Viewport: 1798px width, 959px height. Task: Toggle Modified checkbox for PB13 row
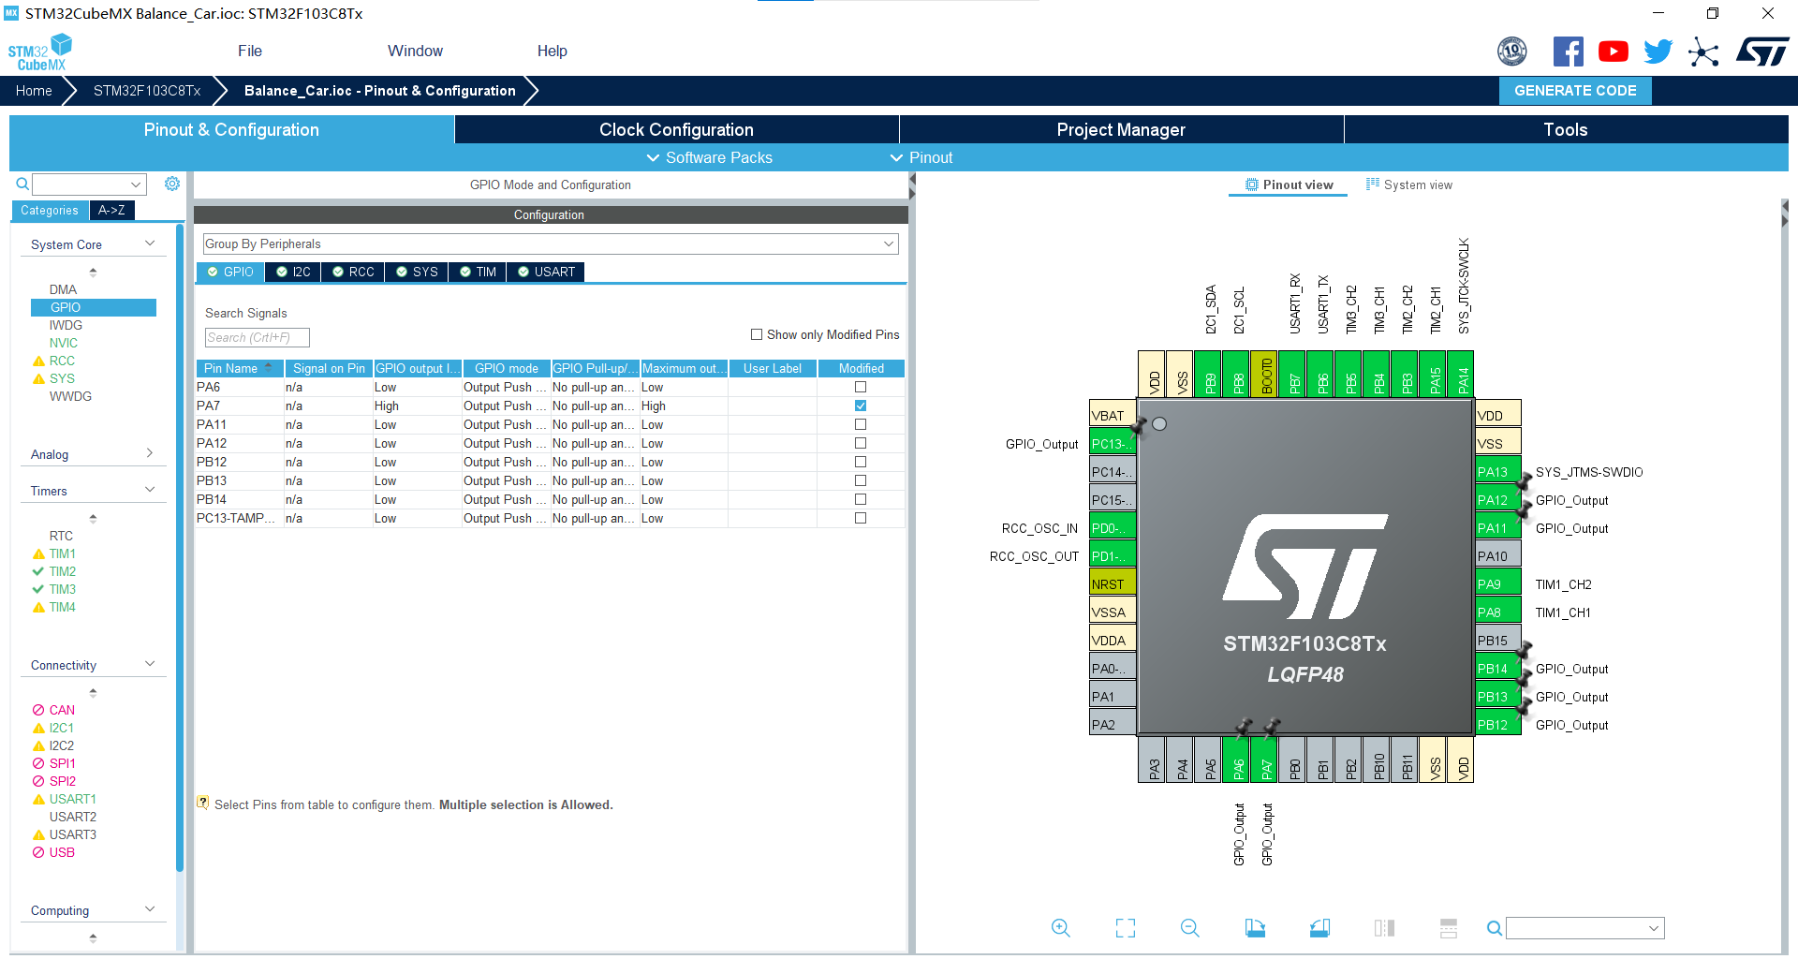(x=861, y=480)
